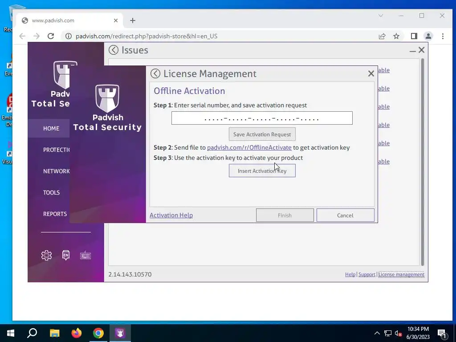Minimize the Padvish main window
This screenshot has height=342, width=456.
412,51
